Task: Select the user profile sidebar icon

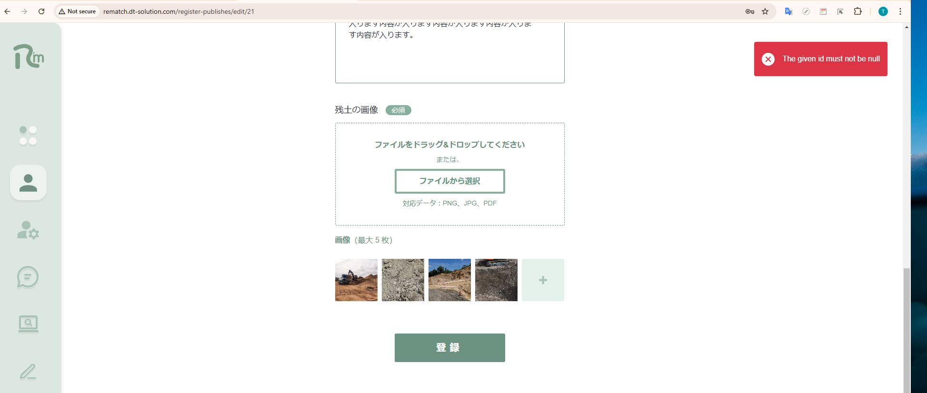Action: [28, 183]
